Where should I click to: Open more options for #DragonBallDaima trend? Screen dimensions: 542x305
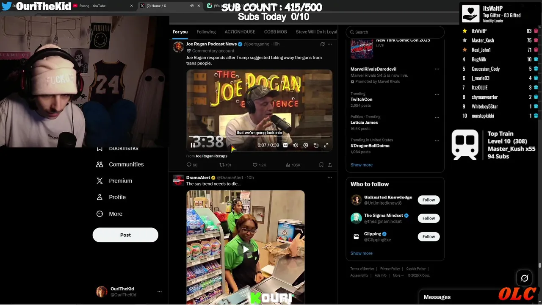pos(437,141)
